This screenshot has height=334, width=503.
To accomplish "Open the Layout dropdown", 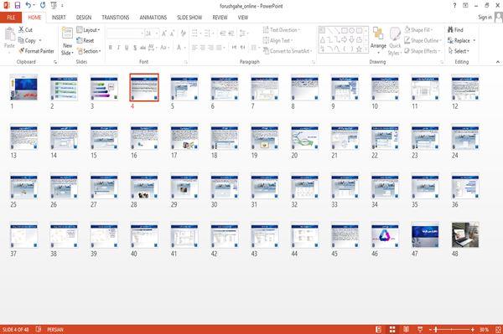I will [x=88, y=30].
